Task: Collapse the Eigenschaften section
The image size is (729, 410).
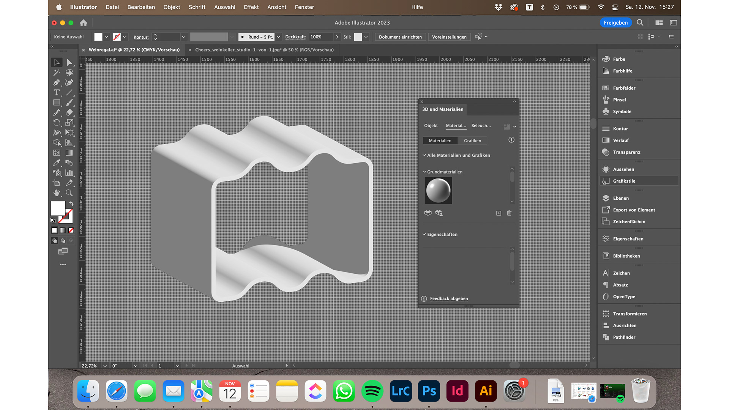Action: click(424, 235)
